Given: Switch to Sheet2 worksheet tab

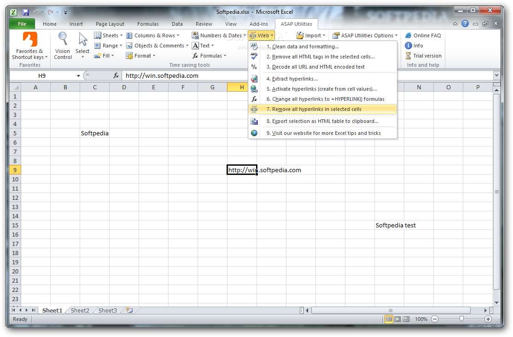Looking at the screenshot, I should tap(80, 310).
